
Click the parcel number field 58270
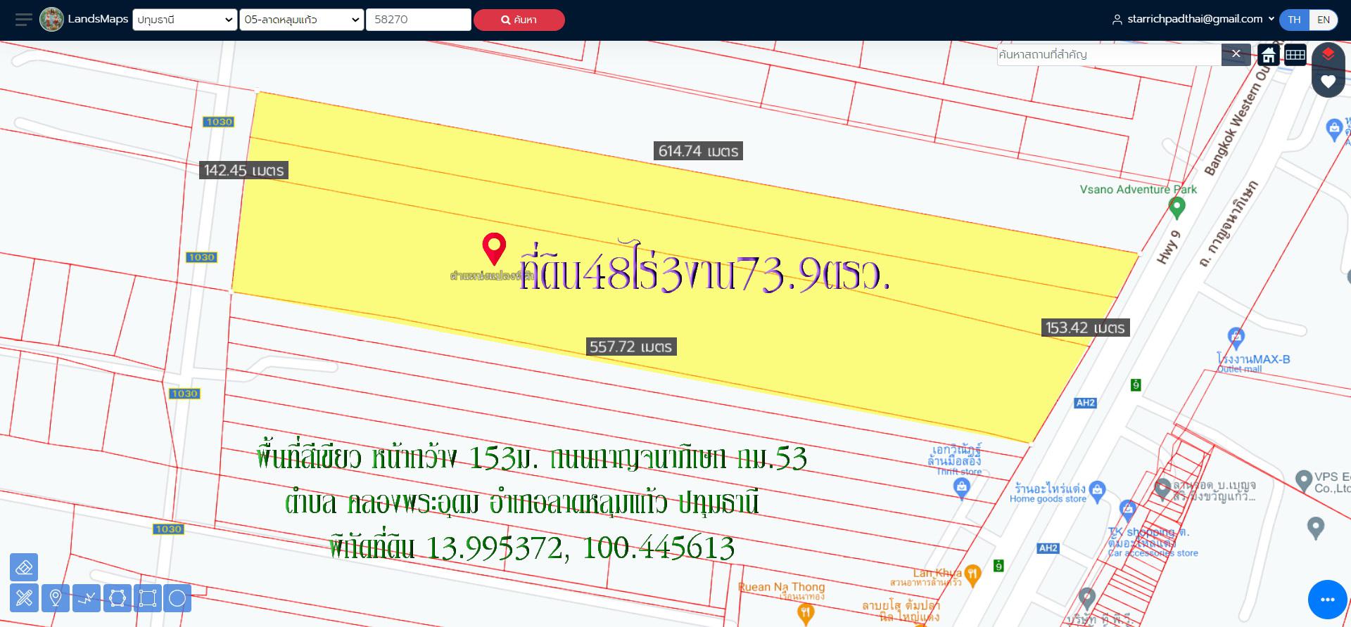[x=418, y=20]
